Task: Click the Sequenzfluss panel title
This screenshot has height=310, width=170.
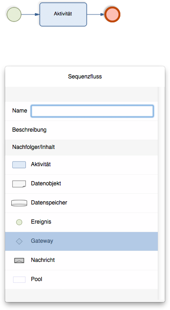Action: 85,77
